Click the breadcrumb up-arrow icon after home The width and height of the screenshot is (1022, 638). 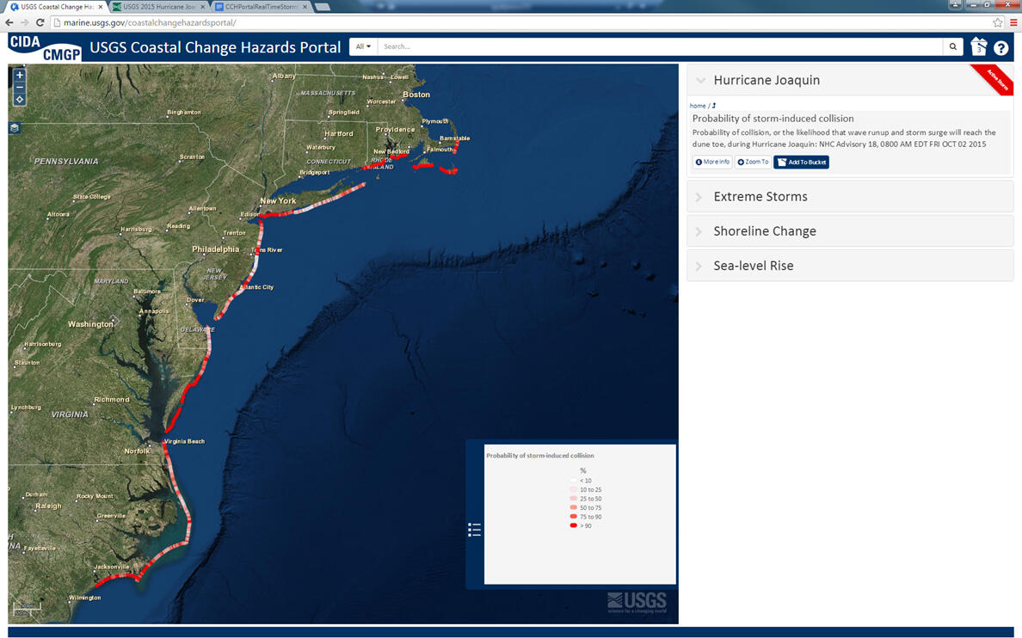pos(714,106)
